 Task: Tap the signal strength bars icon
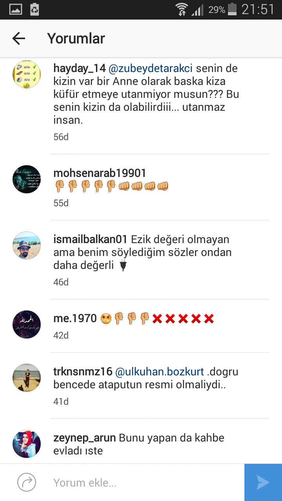(x=197, y=9)
